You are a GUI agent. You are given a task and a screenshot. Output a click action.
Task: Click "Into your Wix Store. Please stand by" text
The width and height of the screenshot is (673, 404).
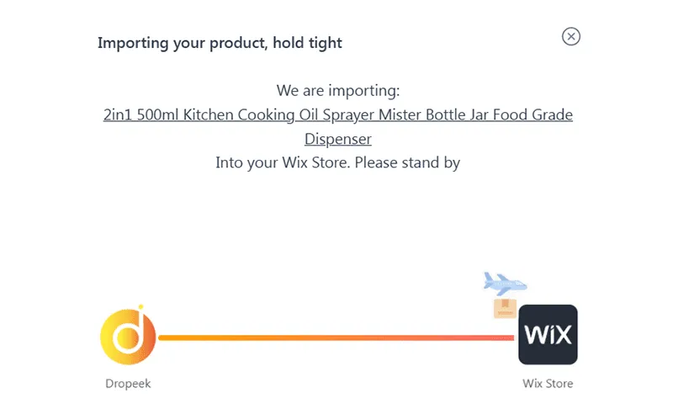(337, 162)
